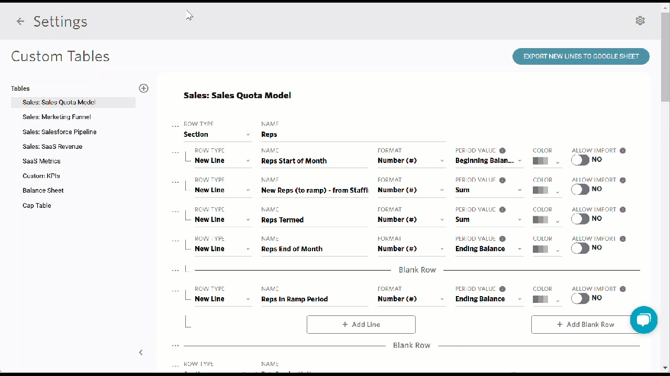Collapse the tables sidebar with chevron
The image size is (670, 376).
coord(141,352)
